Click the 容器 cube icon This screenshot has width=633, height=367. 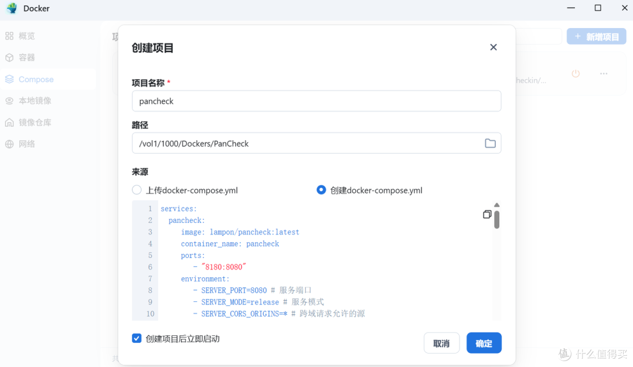coord(9,57)
